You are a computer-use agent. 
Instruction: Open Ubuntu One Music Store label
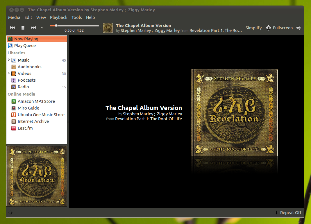tap(41, 115)
